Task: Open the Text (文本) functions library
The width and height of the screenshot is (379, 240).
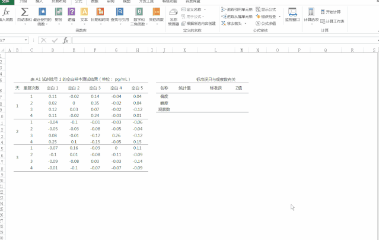Action: 84,15
